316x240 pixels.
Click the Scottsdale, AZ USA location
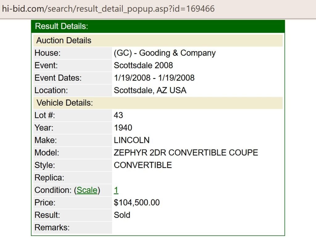click(x=150, y=90)
